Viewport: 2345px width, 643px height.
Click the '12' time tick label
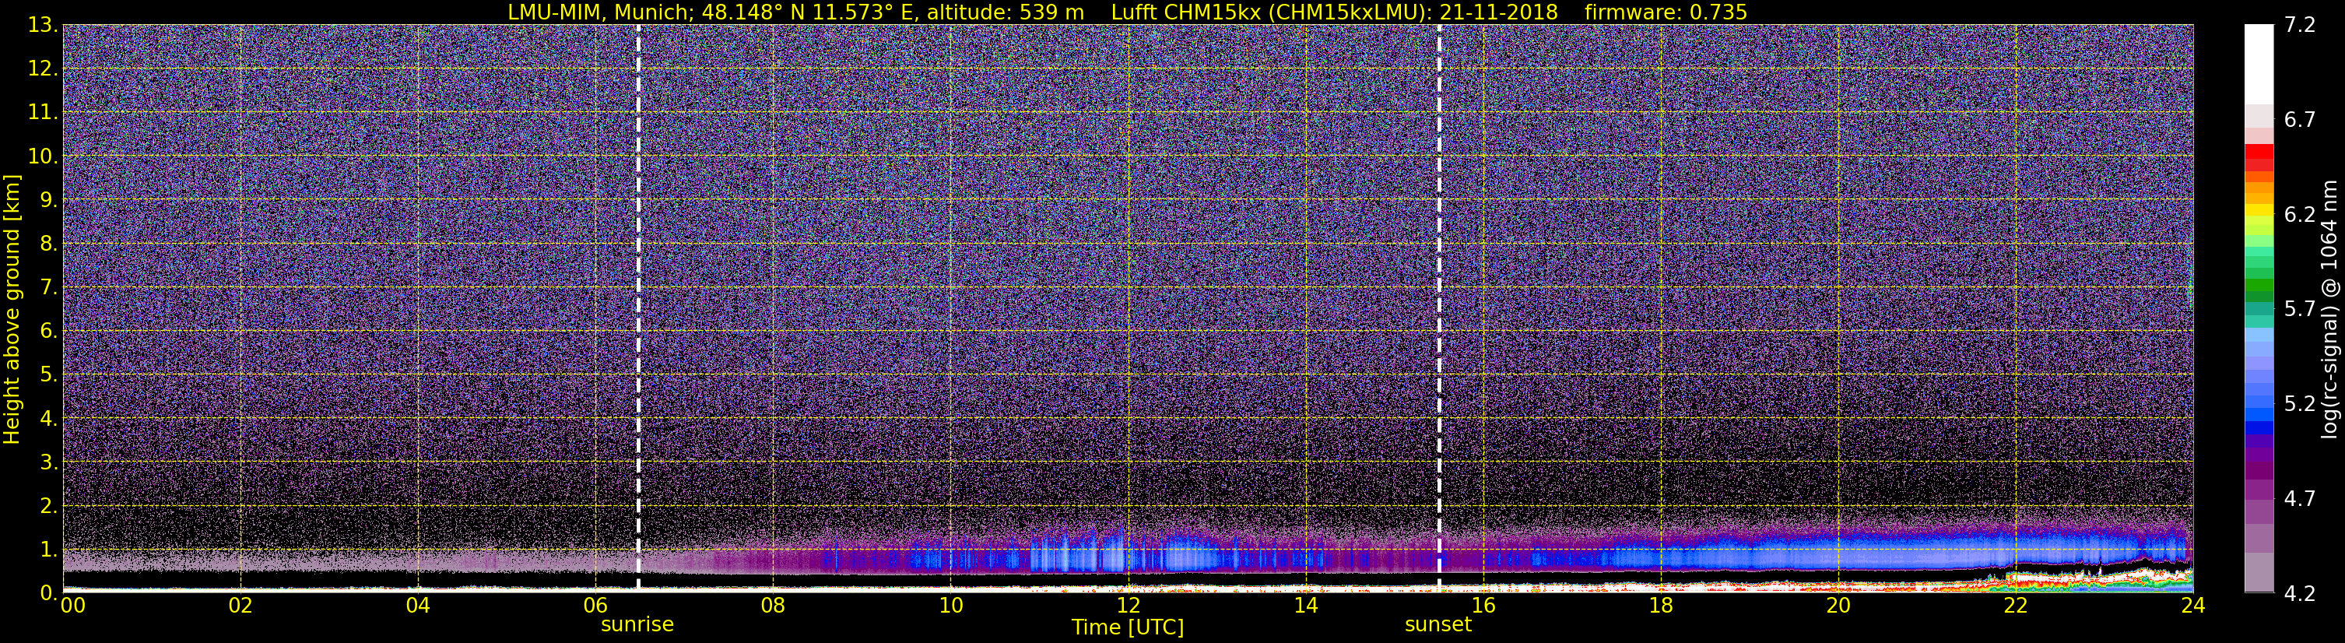coord(1128,606)
